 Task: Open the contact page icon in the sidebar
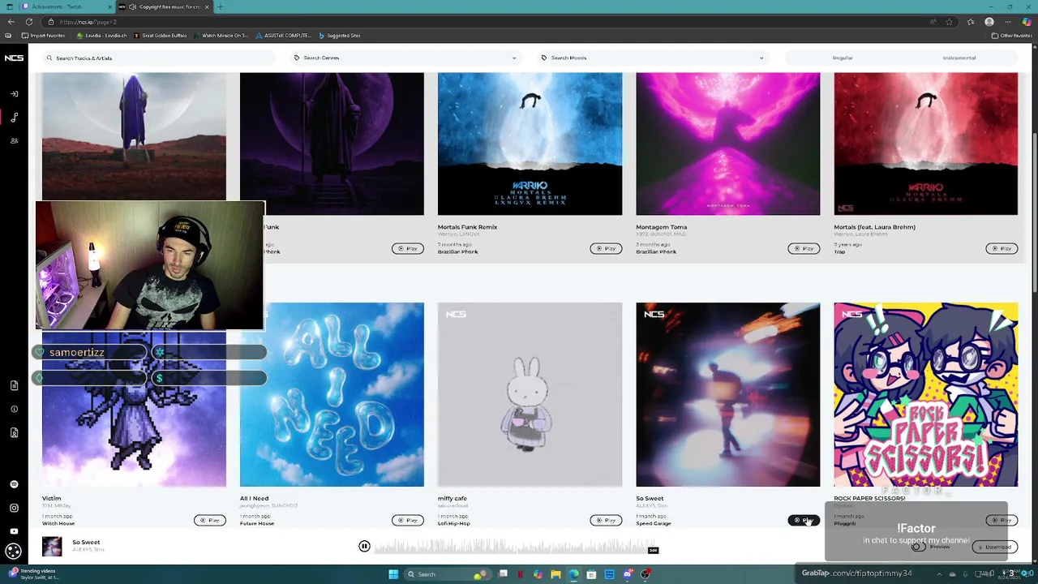click(14, 432)
